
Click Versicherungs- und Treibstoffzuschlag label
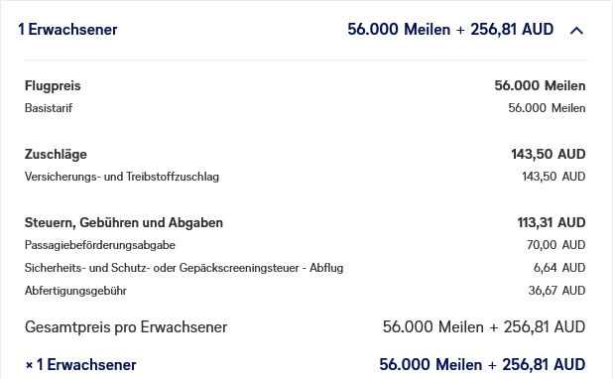pyautogui.click(x=122, y=177)
